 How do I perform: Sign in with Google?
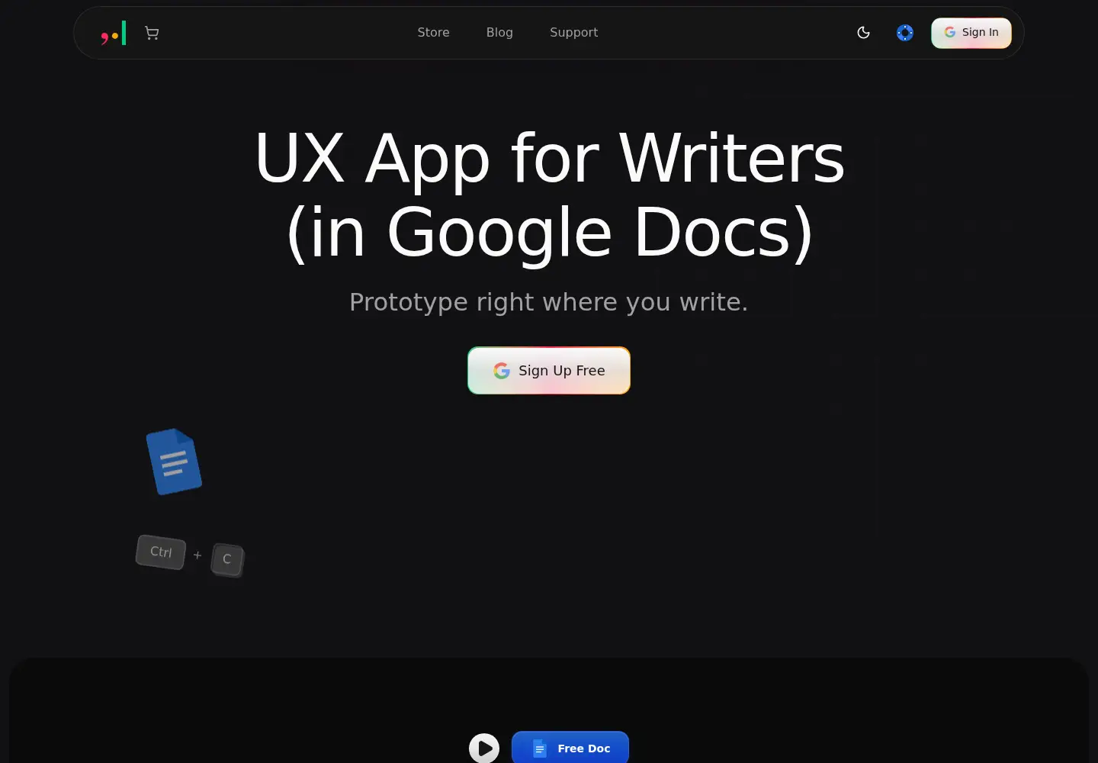pos(971,33)
